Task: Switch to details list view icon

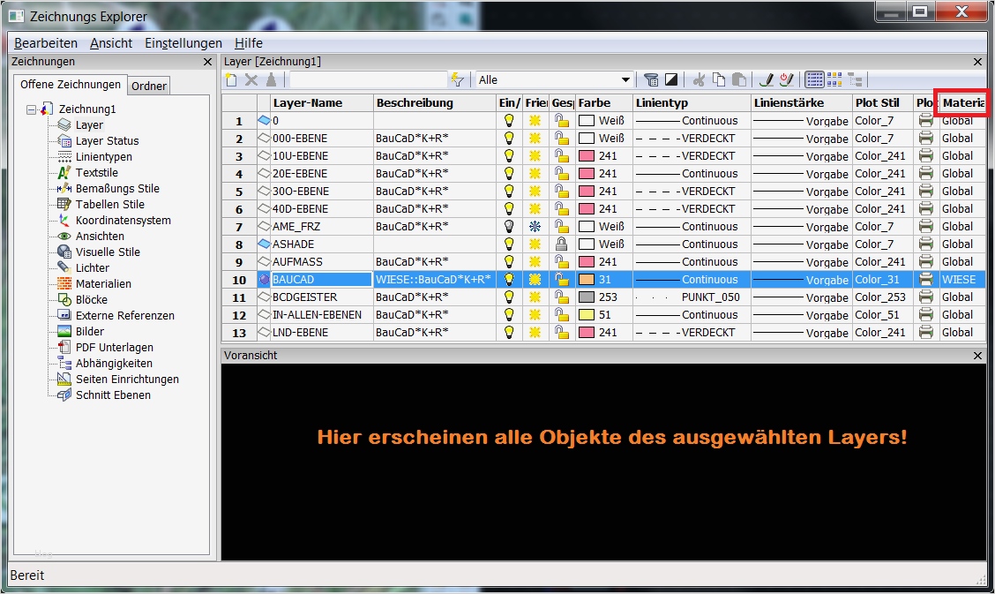Action: tap(814, 80)
